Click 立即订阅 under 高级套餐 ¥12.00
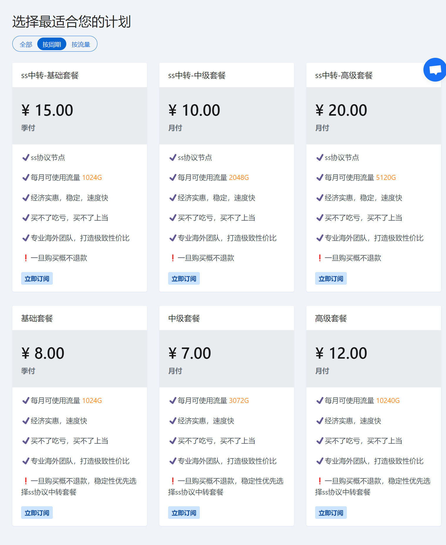446x545 pixels. click(x=331, y=513)
